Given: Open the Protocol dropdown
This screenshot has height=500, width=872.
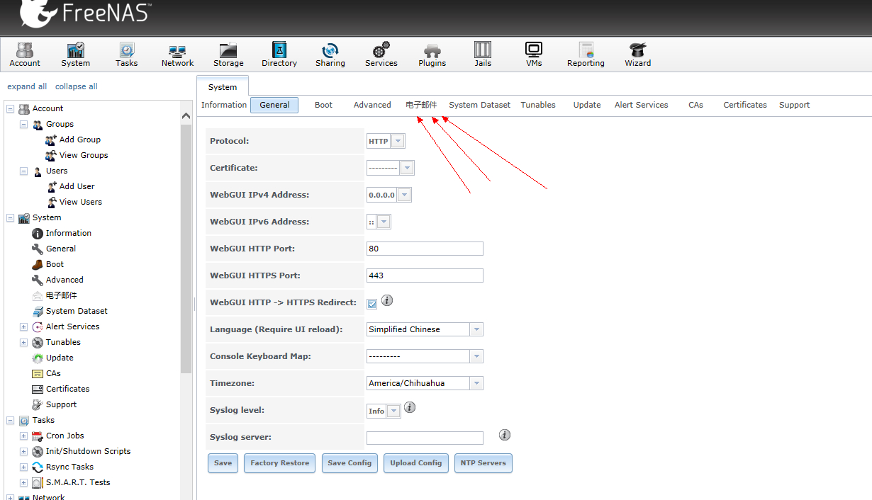Looking at the screenshot, I should (x=398, y=141).
